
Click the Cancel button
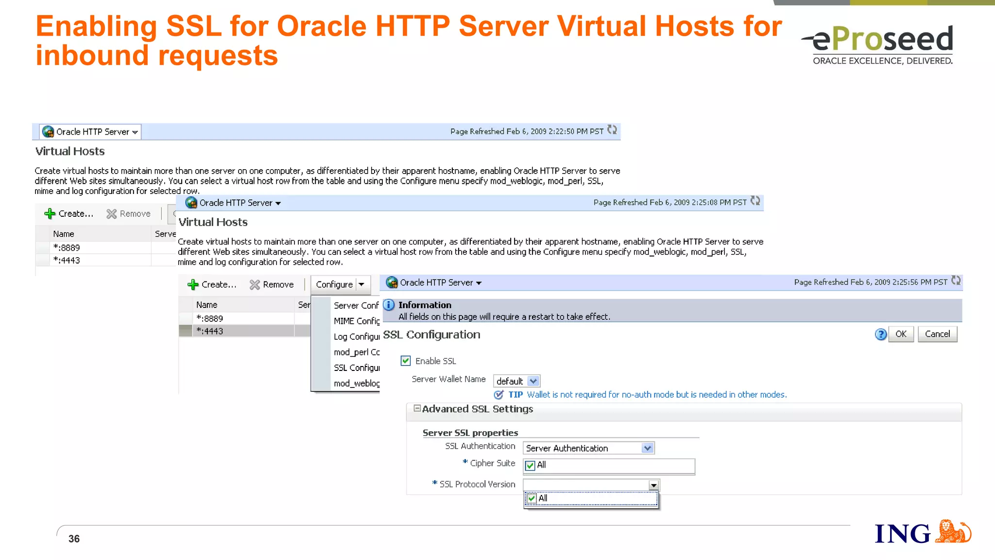click(x=938, y=334)
